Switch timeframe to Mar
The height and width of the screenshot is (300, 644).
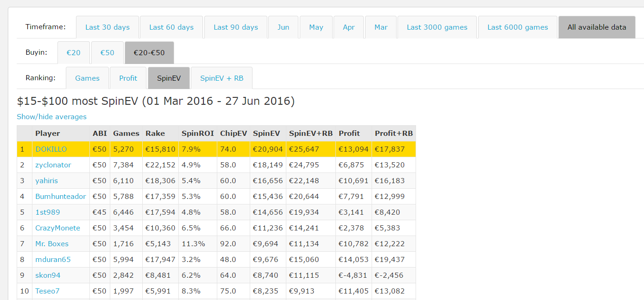(x=381, y=27)
